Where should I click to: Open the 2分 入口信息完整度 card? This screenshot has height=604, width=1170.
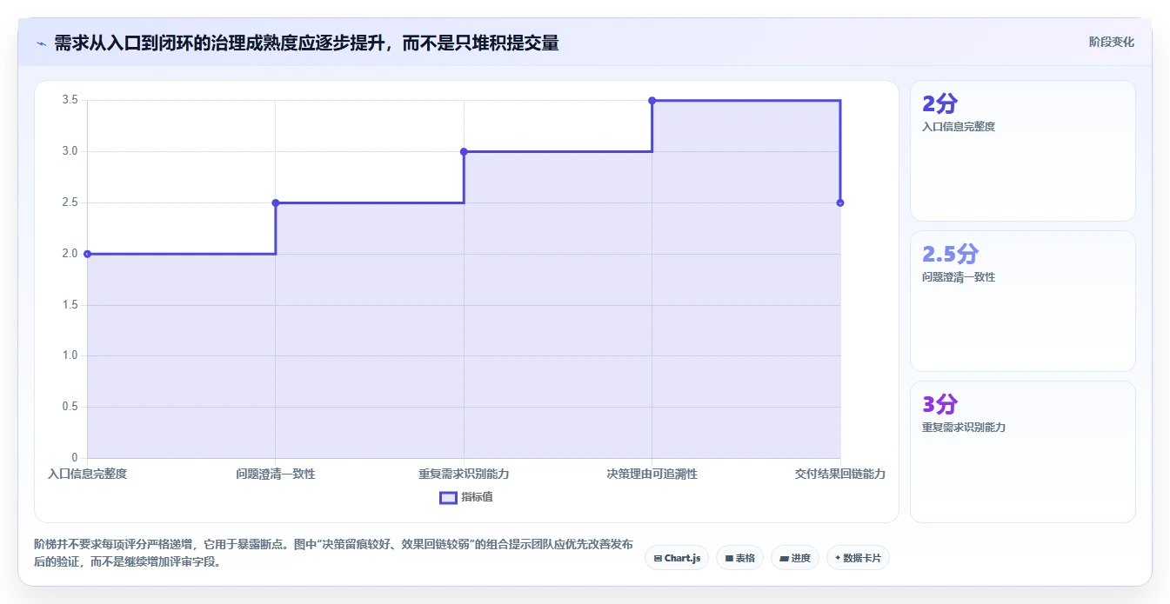coord(1022,150)
